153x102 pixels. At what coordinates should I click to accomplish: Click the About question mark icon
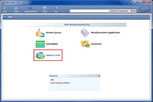point(45,8)
